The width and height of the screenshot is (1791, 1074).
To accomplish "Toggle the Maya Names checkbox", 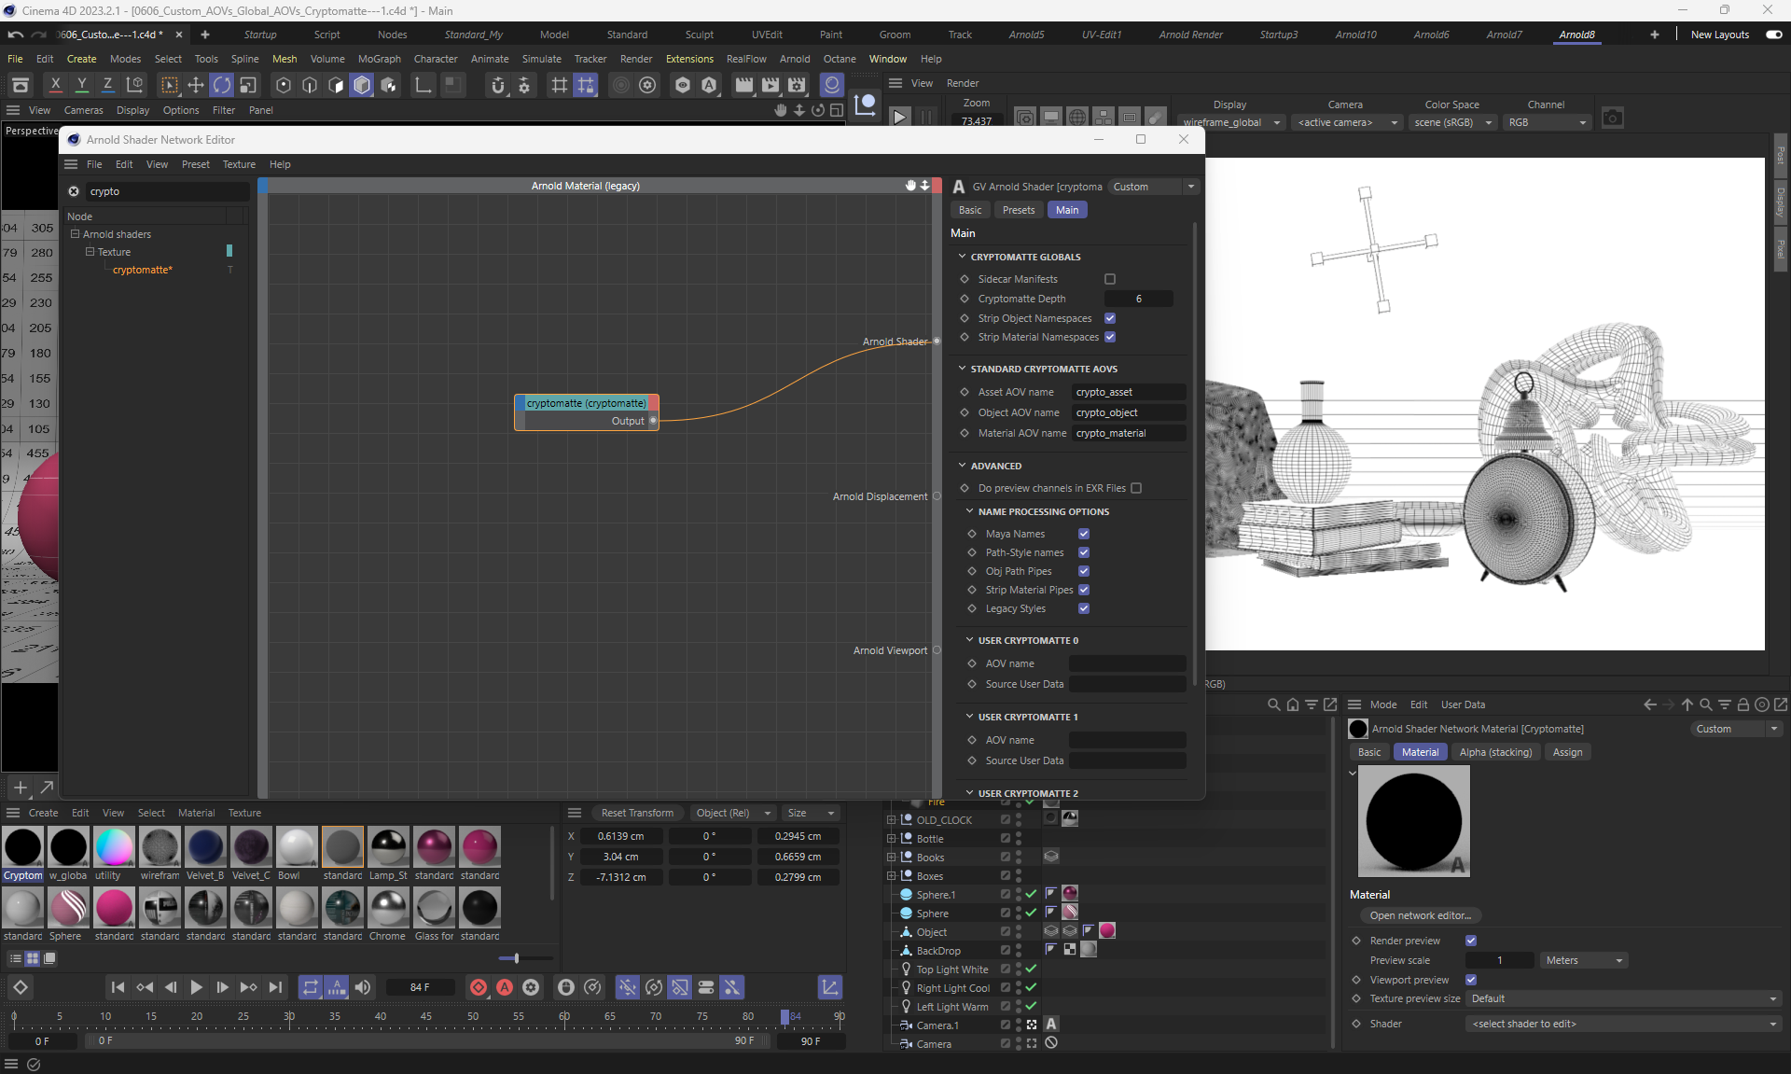I will pos(1084,534).
